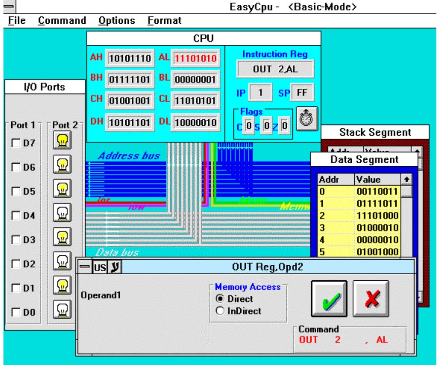Check Port 1 D0 checkbox
The height and width of the screenshot is (365, 439).
(16, 312)
